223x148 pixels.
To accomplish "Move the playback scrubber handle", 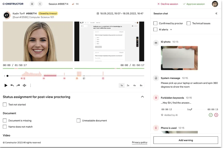I will (x=7, y=76).
